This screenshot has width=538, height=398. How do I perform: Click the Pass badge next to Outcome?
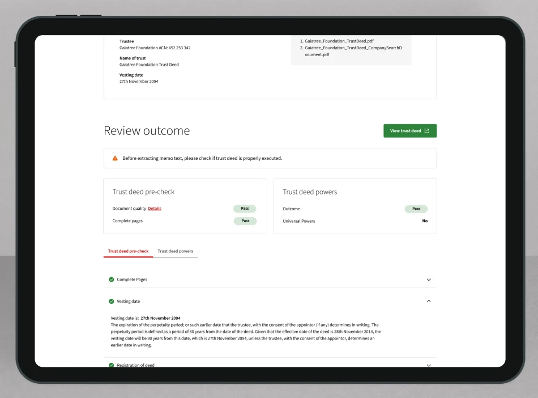point(416,209)
